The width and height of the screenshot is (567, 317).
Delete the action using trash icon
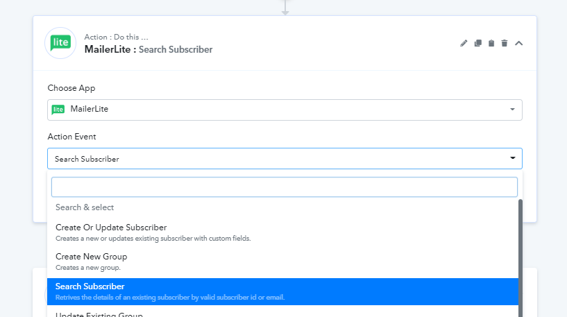click(x=505, y=44)
